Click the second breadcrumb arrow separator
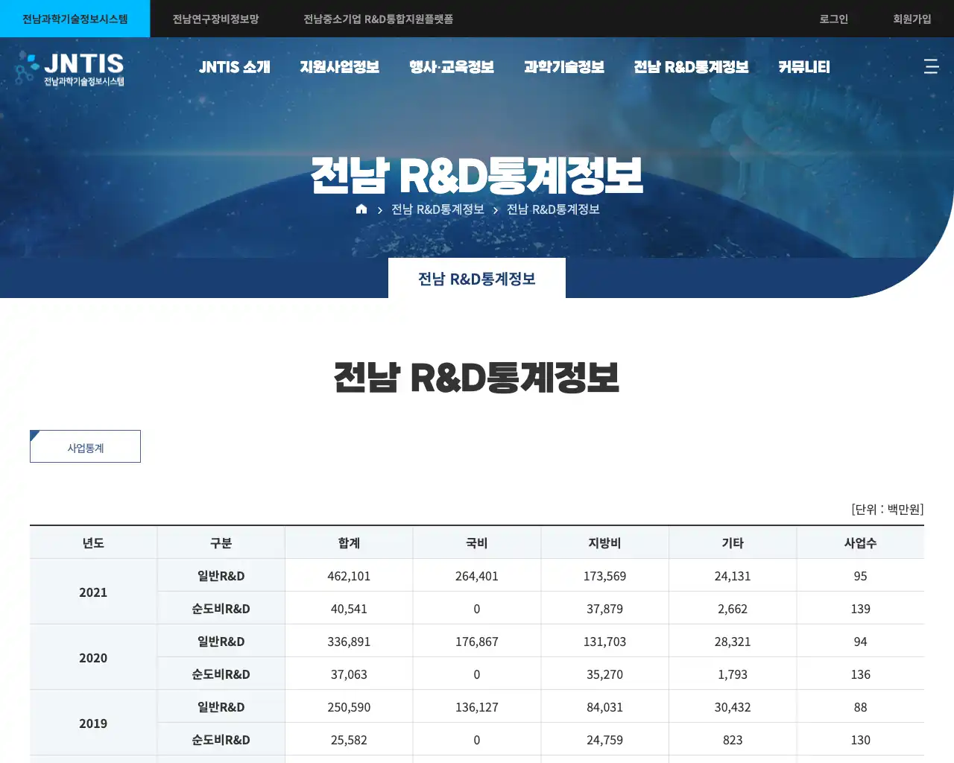This screenshot has height=763, width=954. (x=495, y=209)
